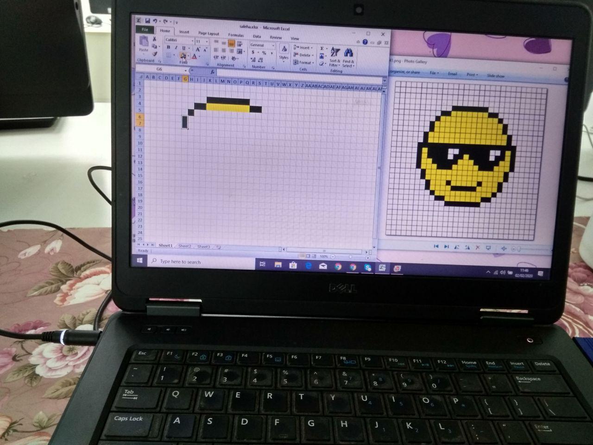The height and width of the screenshot is (445, 593).
Task: Click the Cell Styles icon
Action: [284, 50]
